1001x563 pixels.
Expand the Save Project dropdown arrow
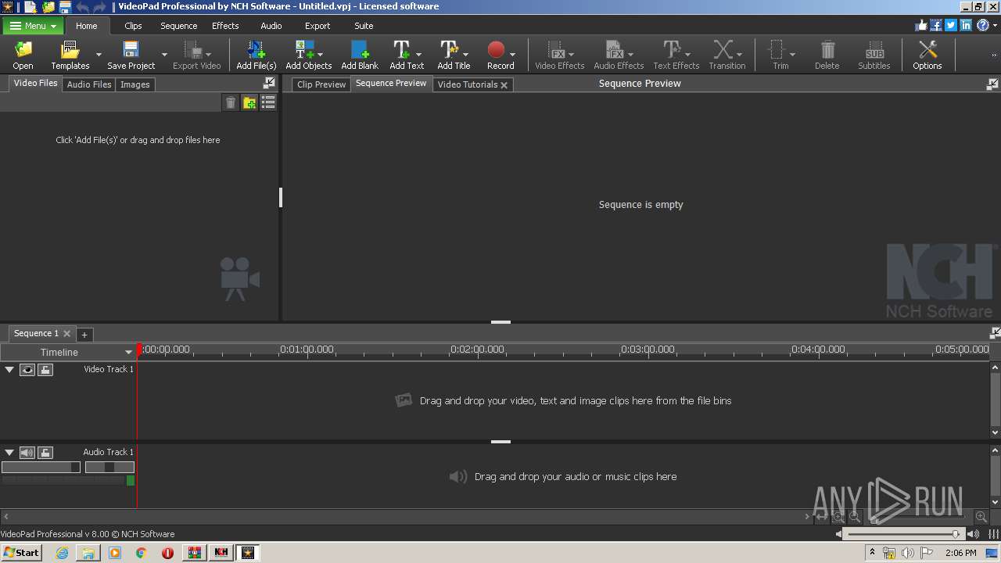click(164, 55)
